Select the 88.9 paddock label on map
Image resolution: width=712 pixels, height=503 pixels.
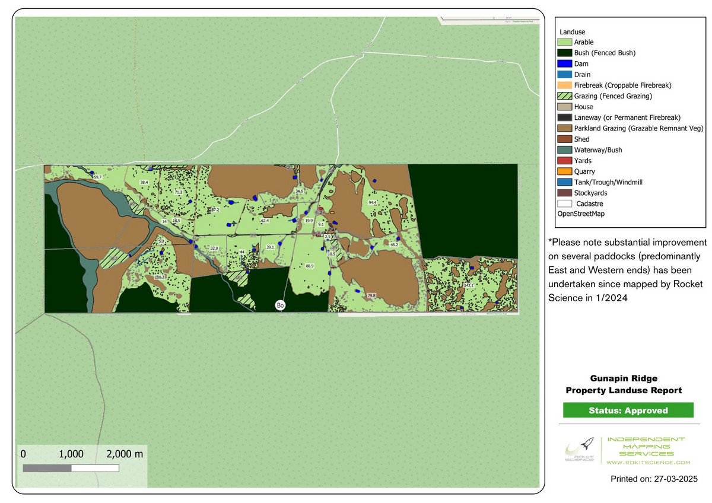pyautogui.click(x=309, y=266)
